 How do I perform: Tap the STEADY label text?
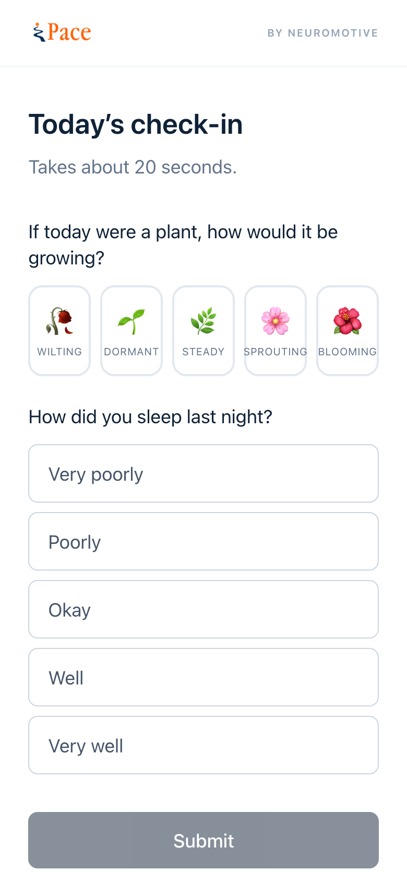203,352
